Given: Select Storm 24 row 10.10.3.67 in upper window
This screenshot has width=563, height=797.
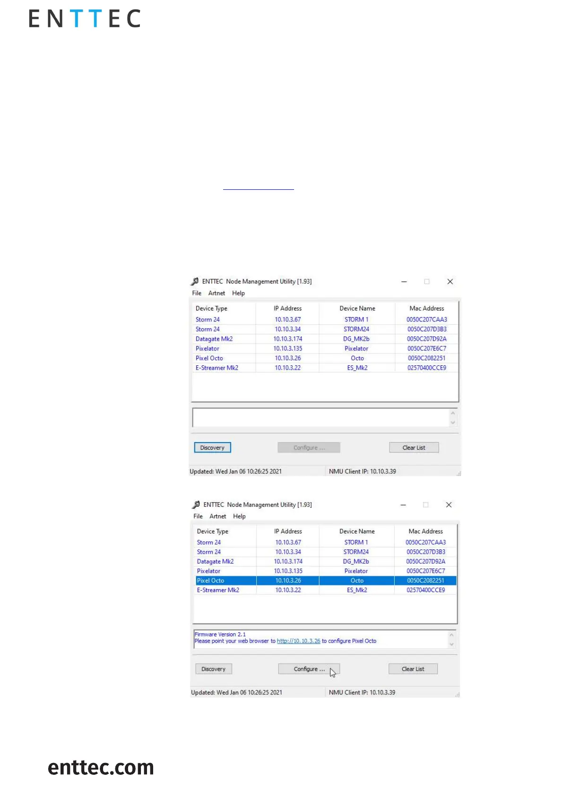Looking at the screenshot, I should point(325,320).
